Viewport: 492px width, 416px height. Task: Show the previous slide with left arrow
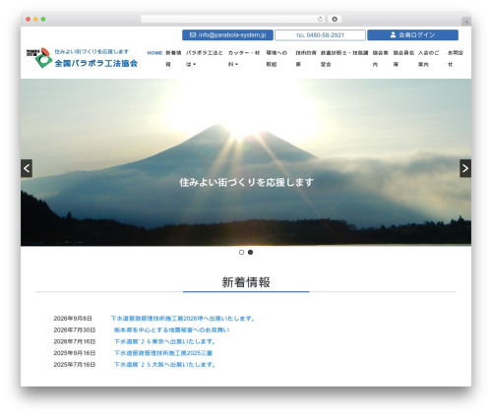[27, 168]
